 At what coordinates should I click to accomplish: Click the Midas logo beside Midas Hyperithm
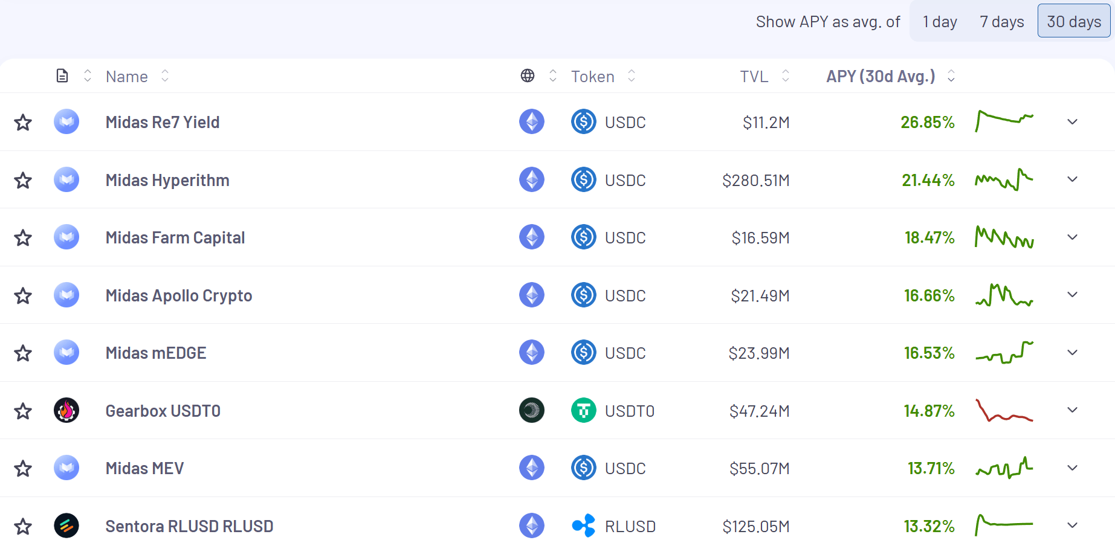66,180
